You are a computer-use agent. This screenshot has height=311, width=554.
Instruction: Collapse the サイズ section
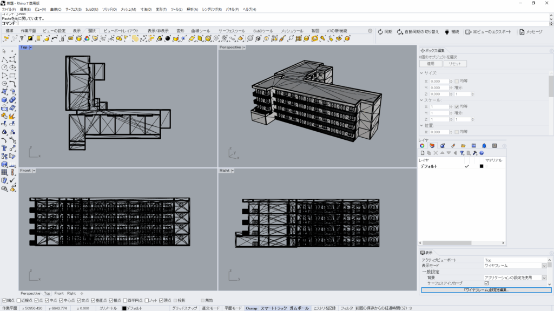tap(422, 73)
